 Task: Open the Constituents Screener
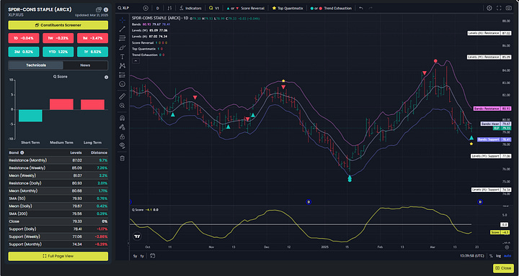[58, 25]
